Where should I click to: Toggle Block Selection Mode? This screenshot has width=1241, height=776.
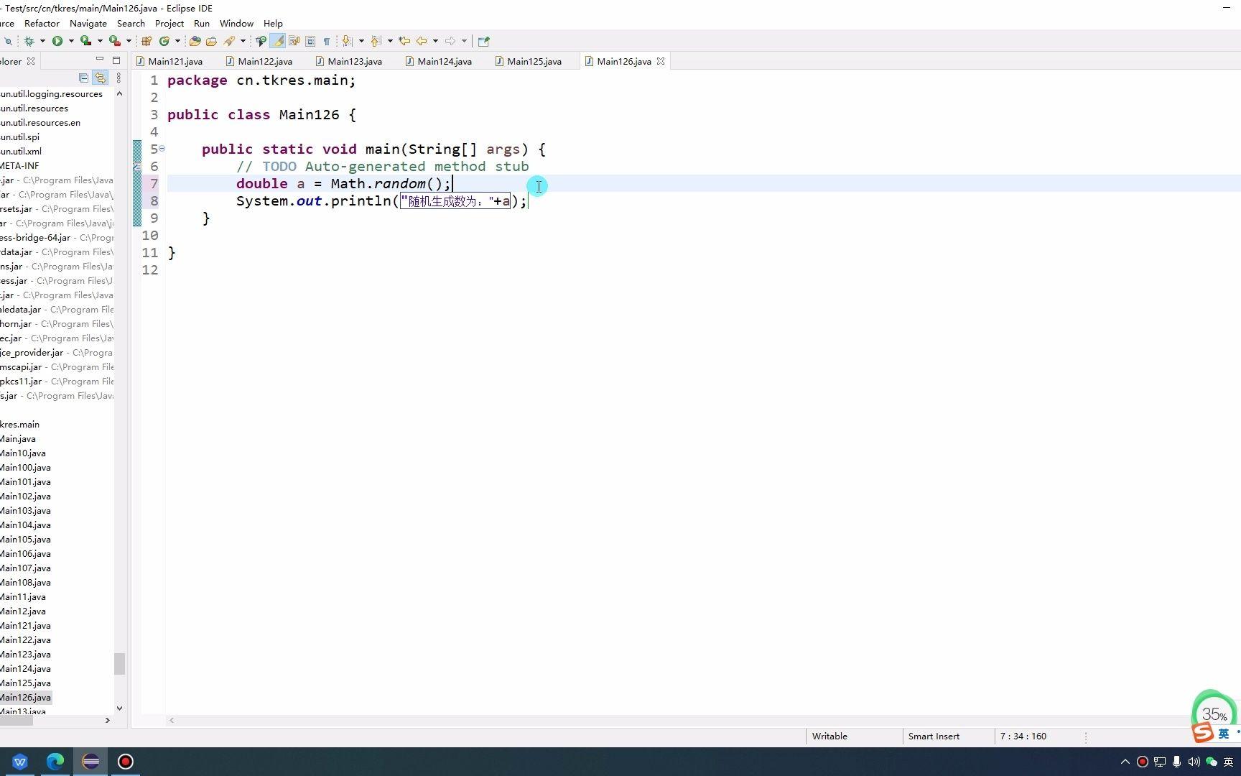click(310, 41)
